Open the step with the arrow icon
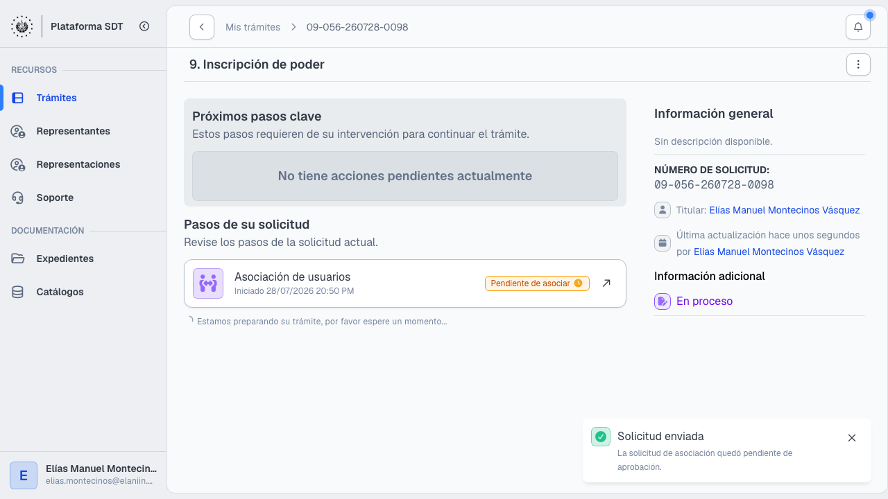Viewport: 888px width, 499px height. click(606, 283)
